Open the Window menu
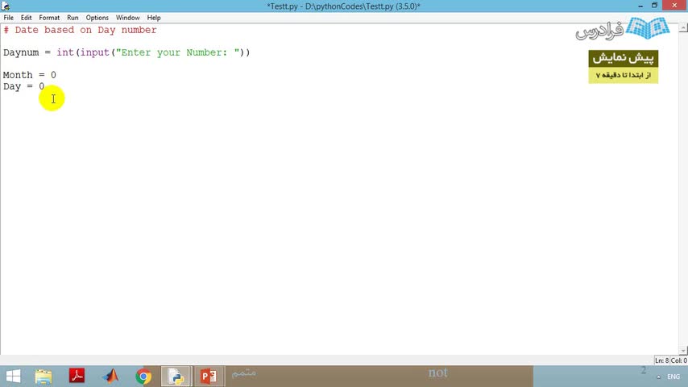The height and width of the screenshot is (387, 688). click(127, 18)
